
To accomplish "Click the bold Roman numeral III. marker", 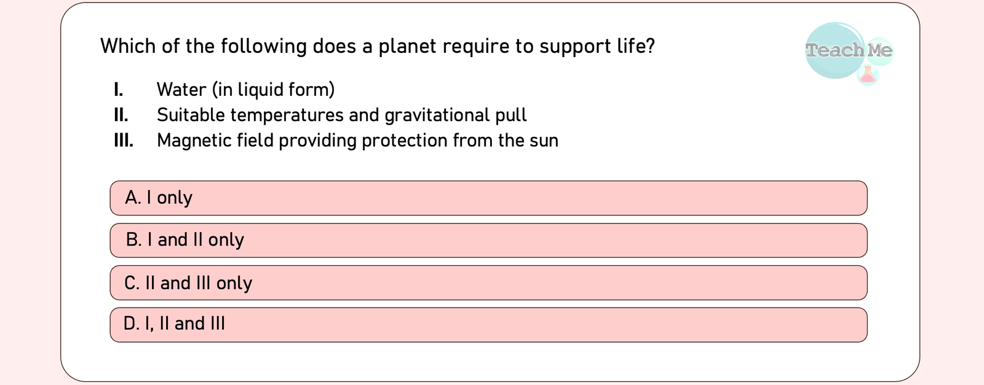I will coord(124,141).
